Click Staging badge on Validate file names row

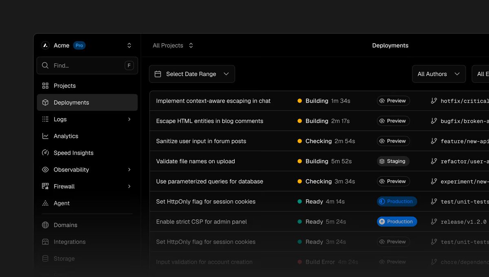coord(393,161)
